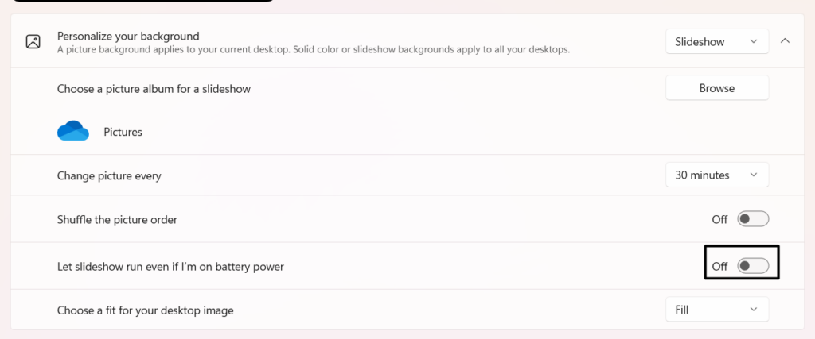Viewport: 815px width, 339px height.
Task: Click Let slideshow run on battery power text
Action: (170, 267)
